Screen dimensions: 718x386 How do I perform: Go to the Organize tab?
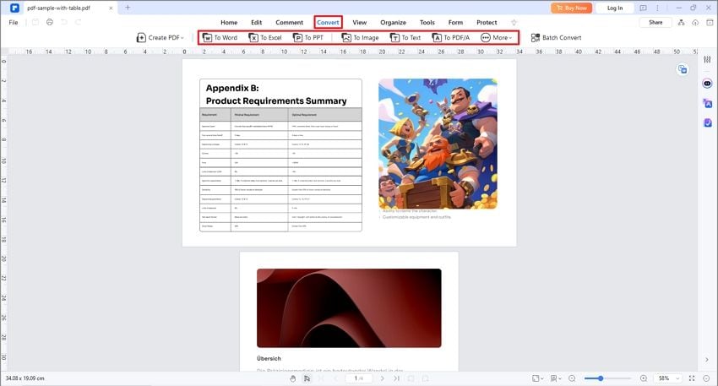coord(393,23)
